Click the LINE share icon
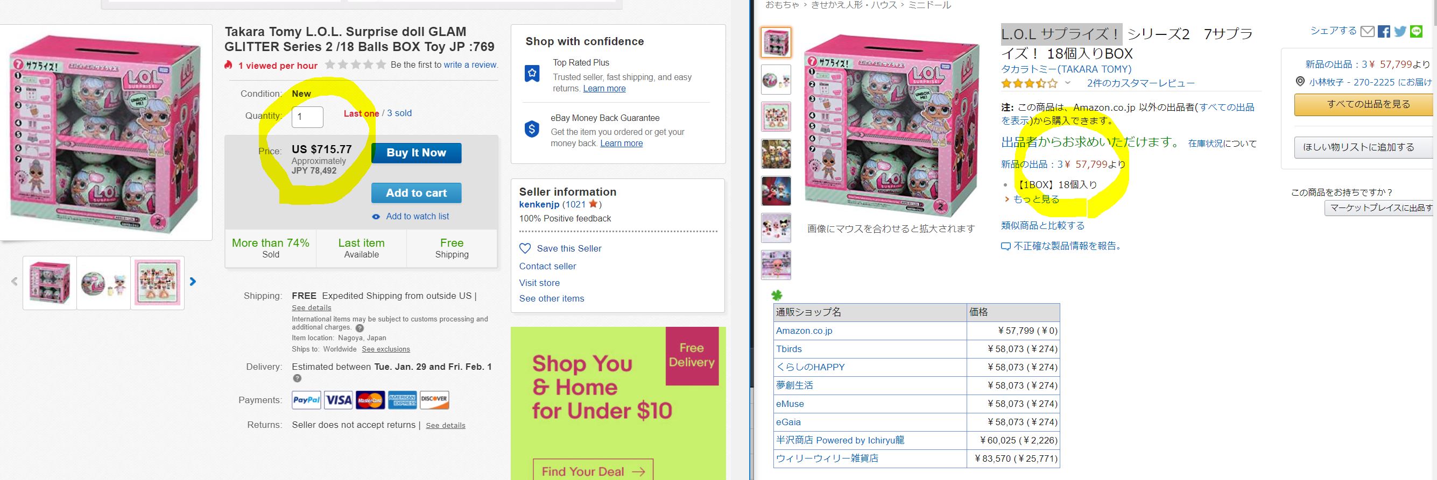1437x480 pixels. point(1417,32)
